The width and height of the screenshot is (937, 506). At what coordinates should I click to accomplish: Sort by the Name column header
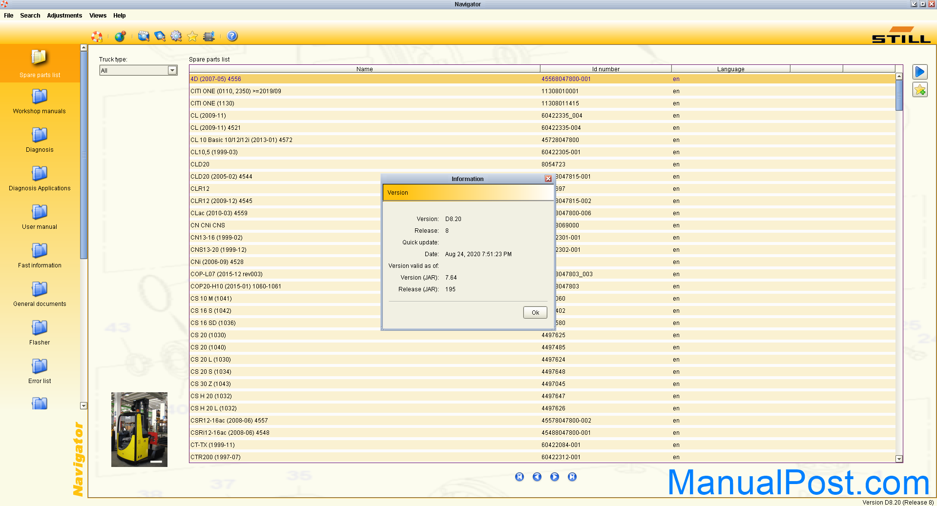pos(365,69)
